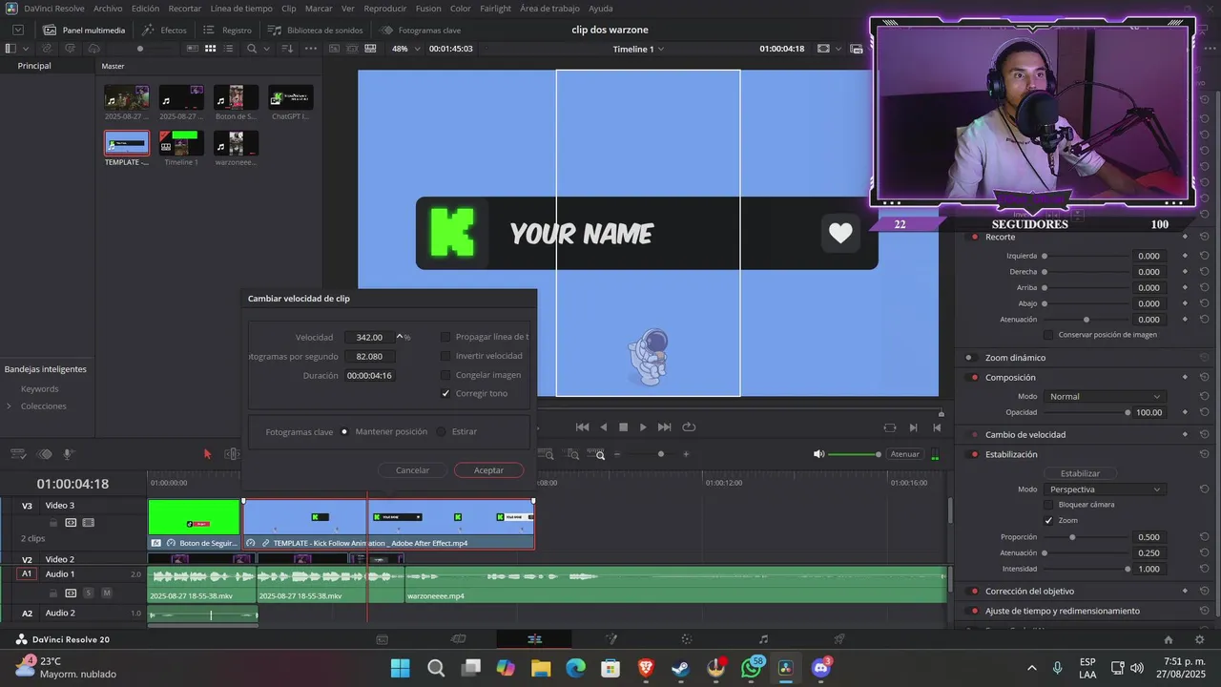Image resolution: width=1221 pixels, height=687 pixels.
Task: Open Steam from the Windows taskbar
Action: tap(680, 668)
